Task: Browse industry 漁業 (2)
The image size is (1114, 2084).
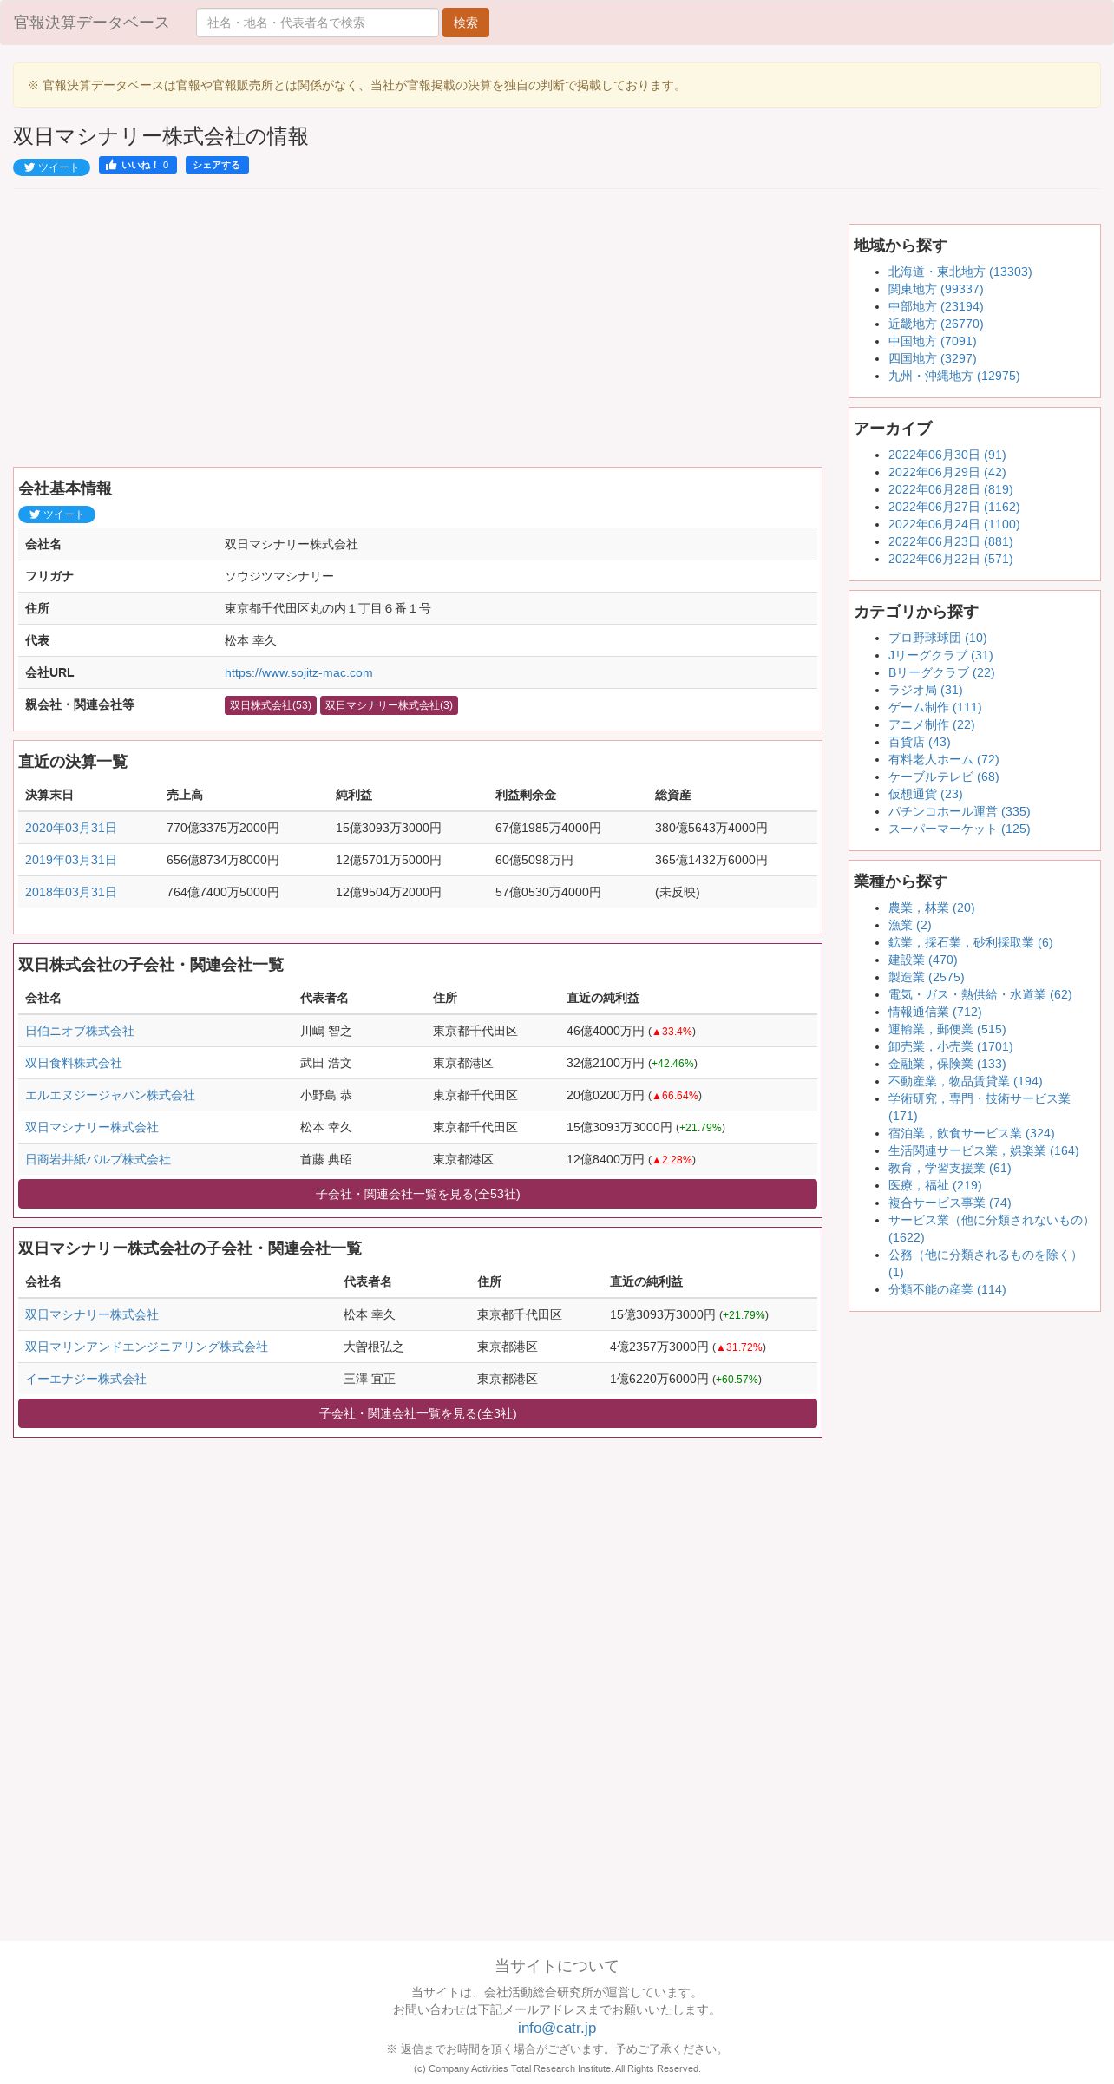Action: [910, 925]
